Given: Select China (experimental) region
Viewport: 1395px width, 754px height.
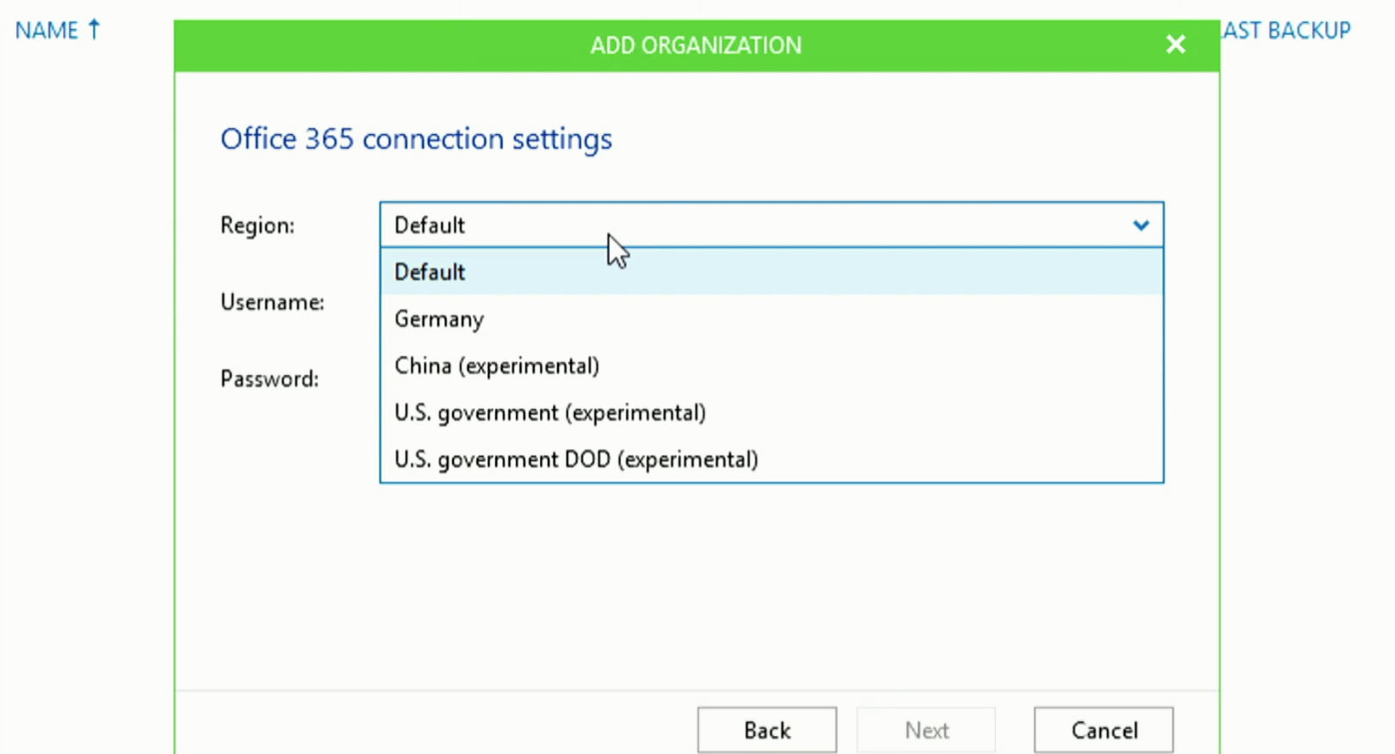Looking at the screenshot, I should tap(772, 366).
